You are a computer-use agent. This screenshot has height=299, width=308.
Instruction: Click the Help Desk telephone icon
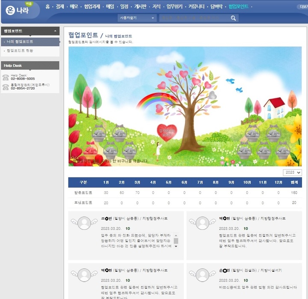click(6, 77)
